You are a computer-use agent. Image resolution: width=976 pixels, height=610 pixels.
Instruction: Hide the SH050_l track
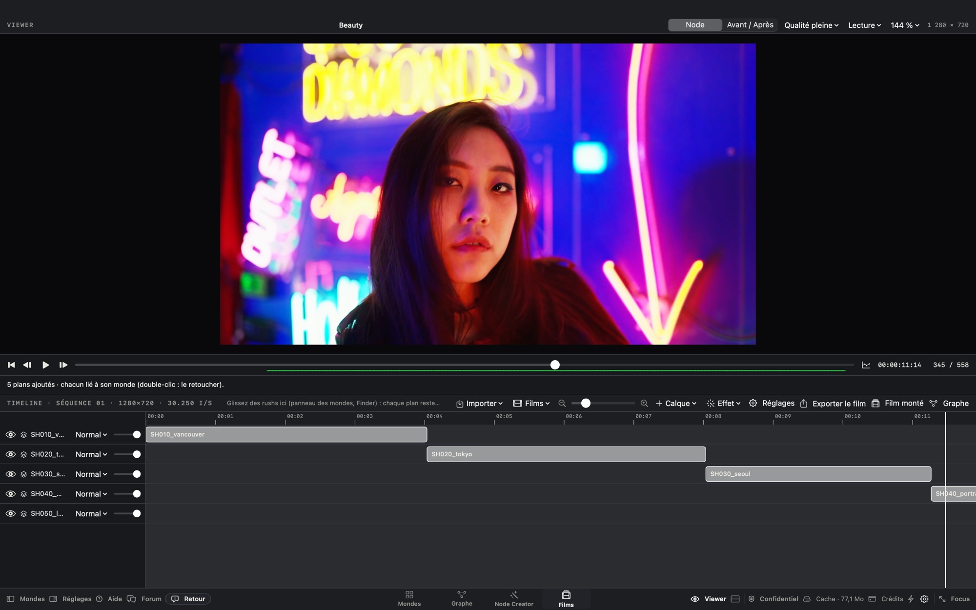[x=10, y=514]
